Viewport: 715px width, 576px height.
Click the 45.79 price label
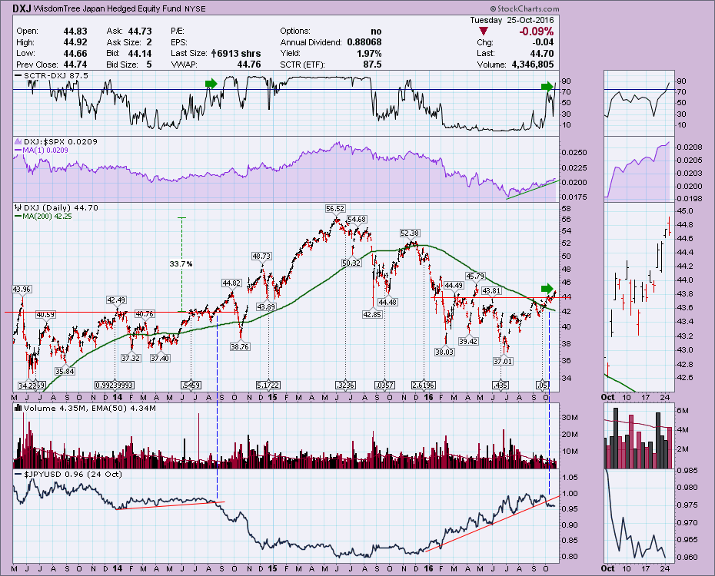pyautogui.click(x=475, y=276)
